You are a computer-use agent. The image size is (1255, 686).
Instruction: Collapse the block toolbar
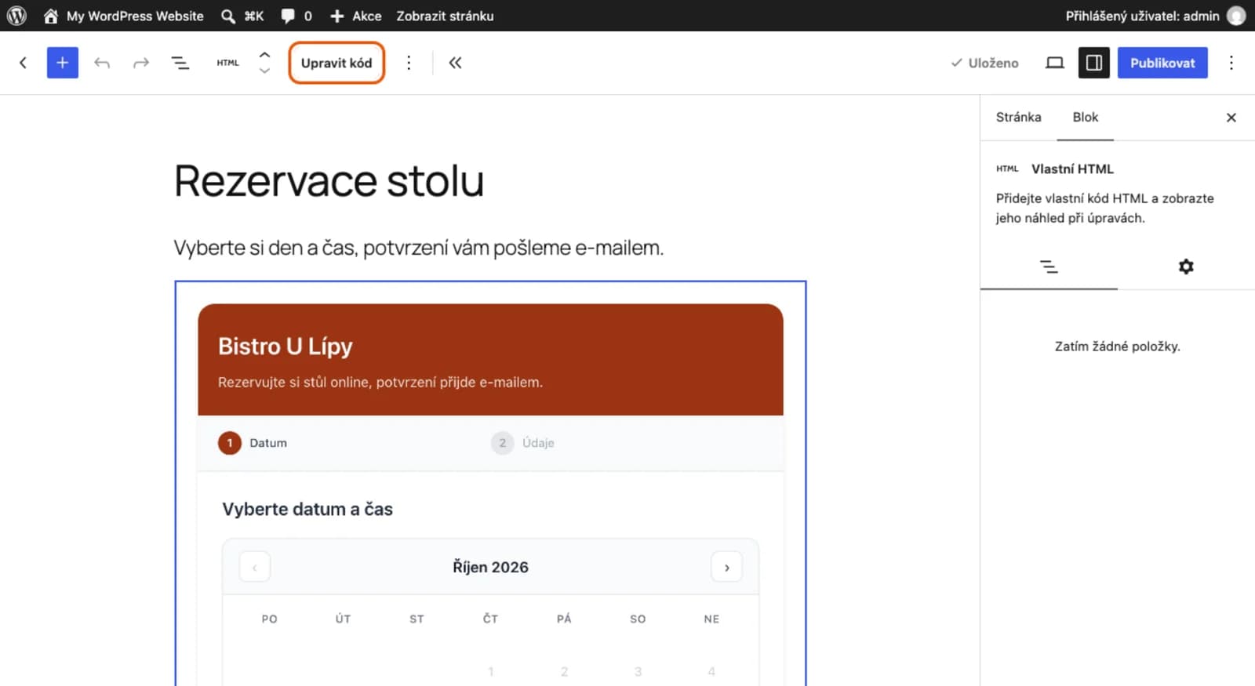tap(455, 63)
